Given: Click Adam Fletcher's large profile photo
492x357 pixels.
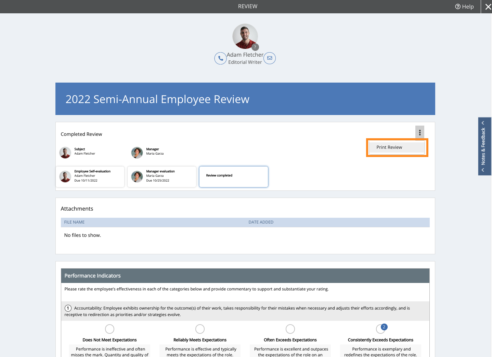Looking at the screenshot, I should tap(245, 36).
